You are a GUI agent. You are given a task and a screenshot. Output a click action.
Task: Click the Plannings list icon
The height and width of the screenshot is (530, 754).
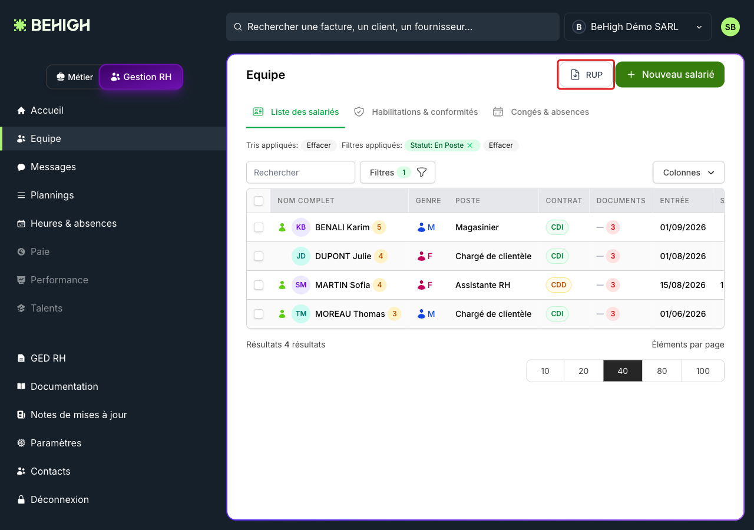pos(21,196)
